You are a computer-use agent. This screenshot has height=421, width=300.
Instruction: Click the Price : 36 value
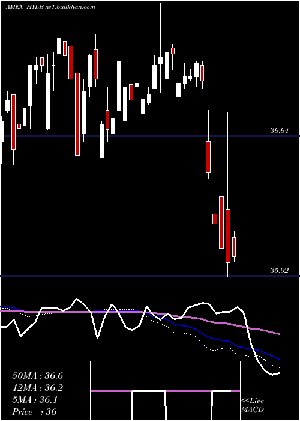(34, 412)
